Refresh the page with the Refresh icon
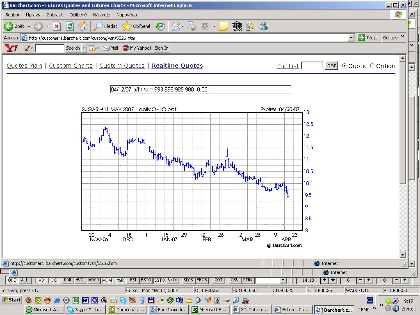Screen dimensions: 420x315 coord(70,26)
